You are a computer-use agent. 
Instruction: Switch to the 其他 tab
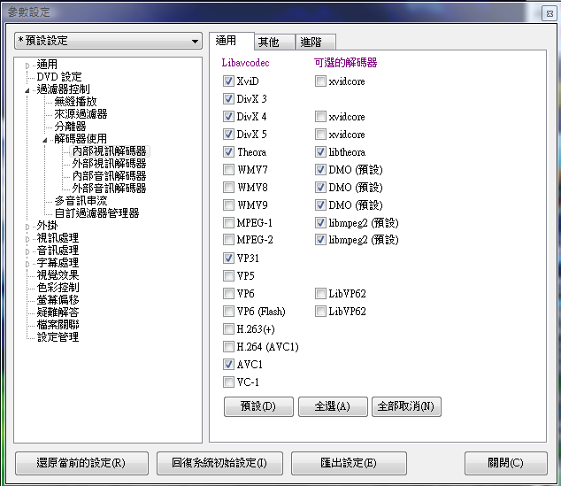(268, 42)
